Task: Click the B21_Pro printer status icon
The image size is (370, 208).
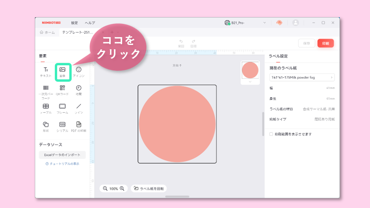Action: (227, 23)
